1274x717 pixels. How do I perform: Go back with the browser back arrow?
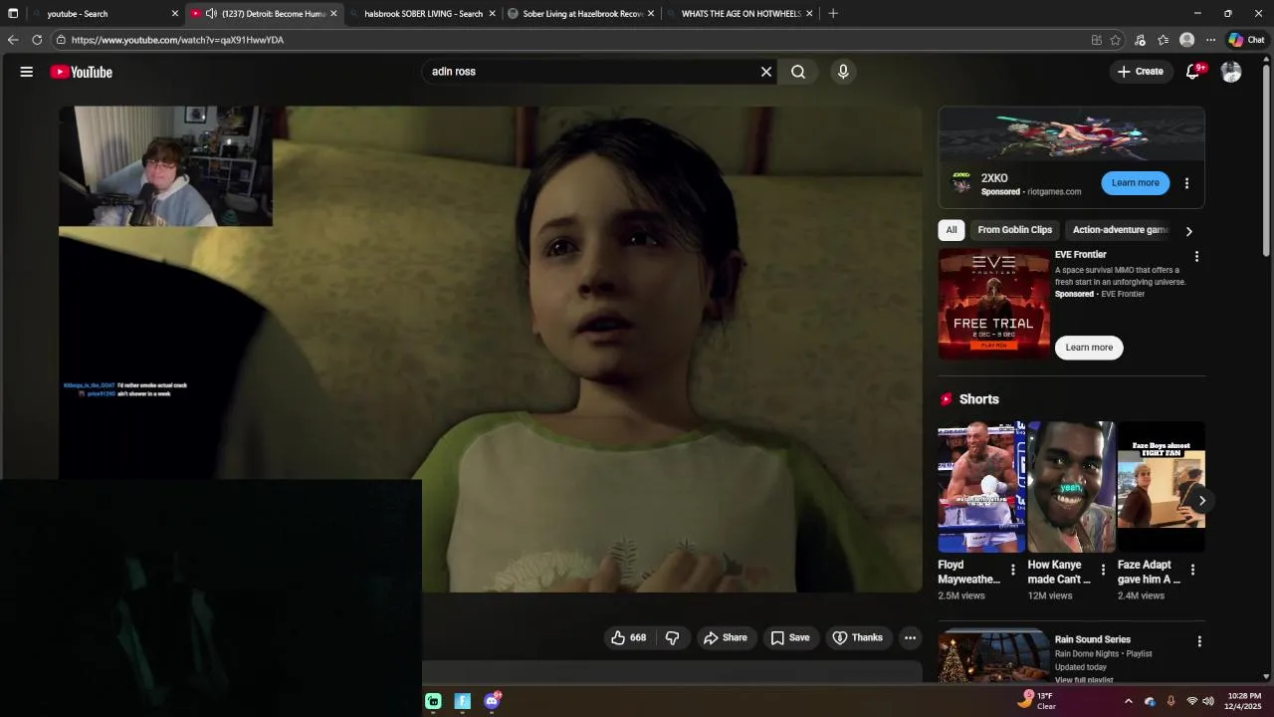[13, 40]
